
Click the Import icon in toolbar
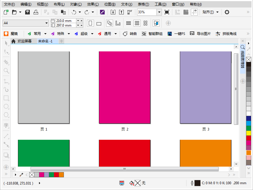point(113,12)
